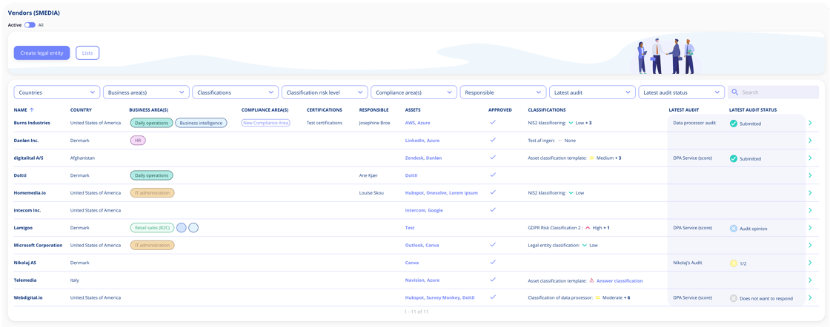Click the Daily operations tag on Burns Industries
The image size is (830, 327).
151,123
